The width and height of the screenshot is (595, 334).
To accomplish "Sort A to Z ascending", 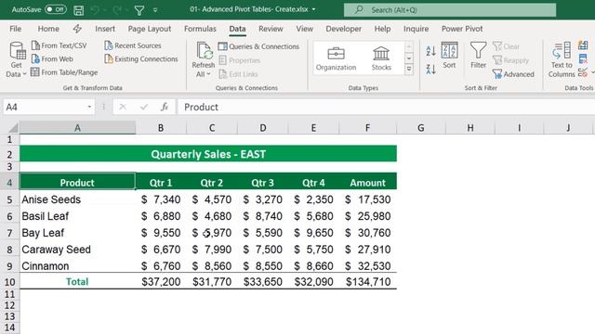I will click(430, 51).
